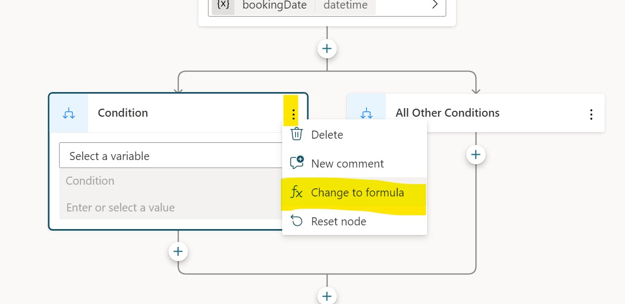Open the Condition node three-dot menu
The image size is (625, 304).
293,113
